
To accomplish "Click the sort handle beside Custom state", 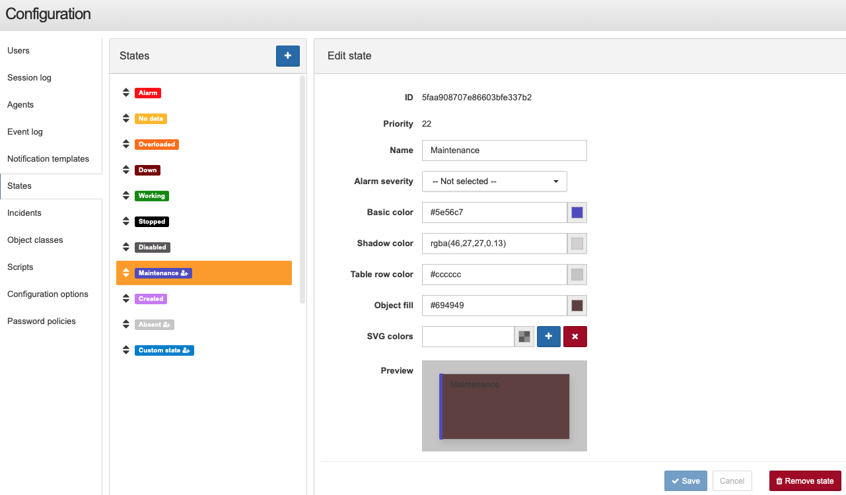I will [x=126, y=350].
